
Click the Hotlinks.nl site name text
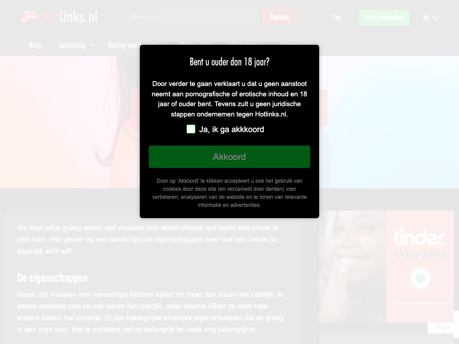(70, 17)
